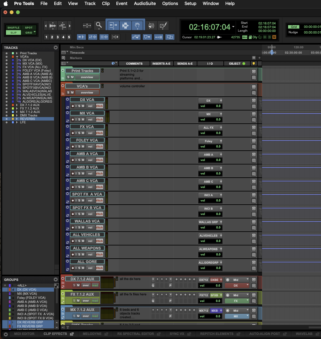Select the Pencil tool
This screenshot has width=321, height=339.
coord(163,25)
